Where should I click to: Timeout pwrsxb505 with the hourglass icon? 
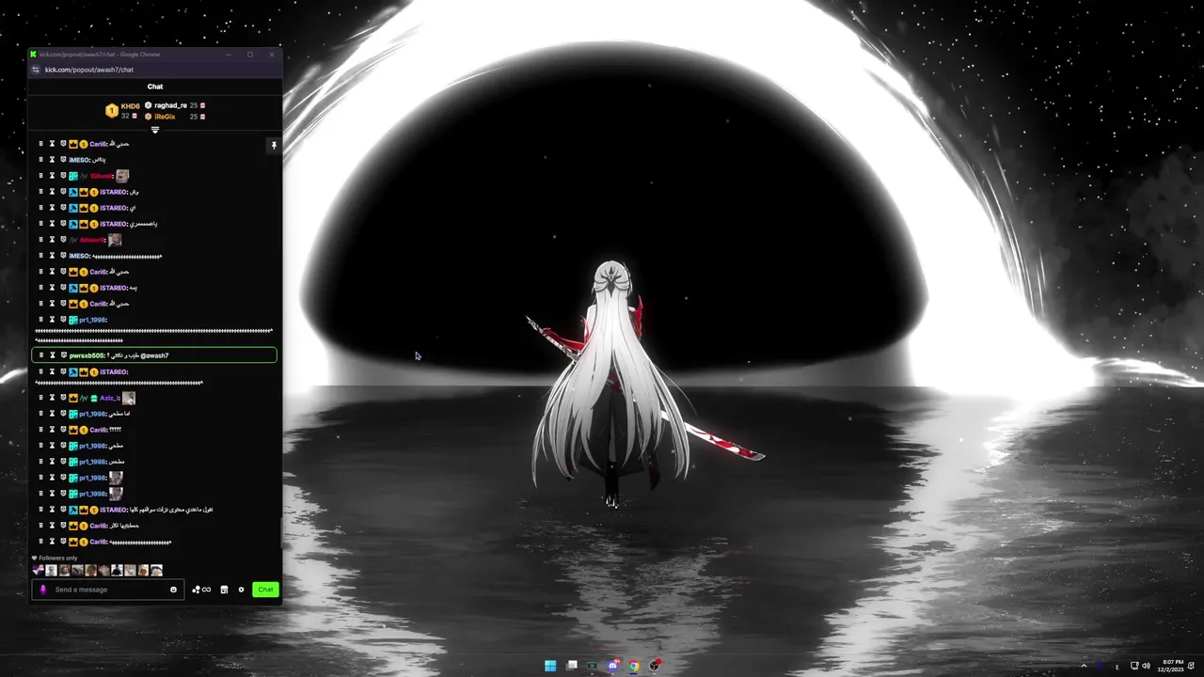[52, 355]
